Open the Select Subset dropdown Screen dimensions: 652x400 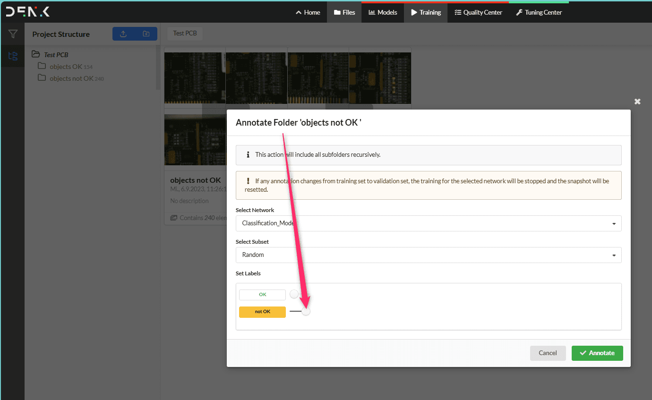(428, 255)
